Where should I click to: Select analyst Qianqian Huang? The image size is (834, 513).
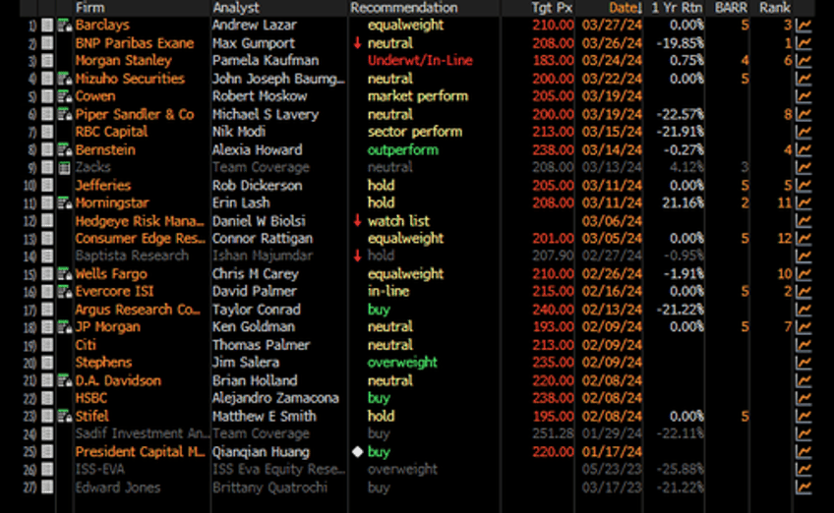pos(261,452)
